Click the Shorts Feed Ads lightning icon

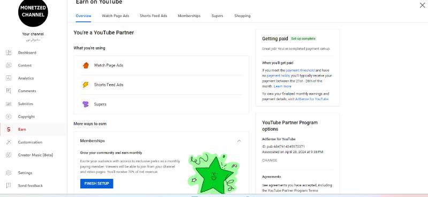[86, 85]
